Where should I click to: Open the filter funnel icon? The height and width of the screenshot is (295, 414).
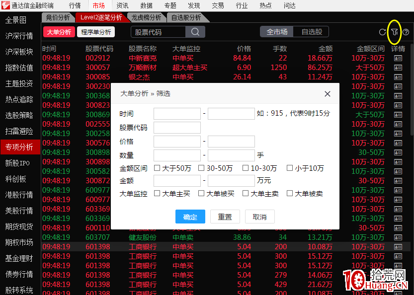pyautogui.click(x=395, y=32)
